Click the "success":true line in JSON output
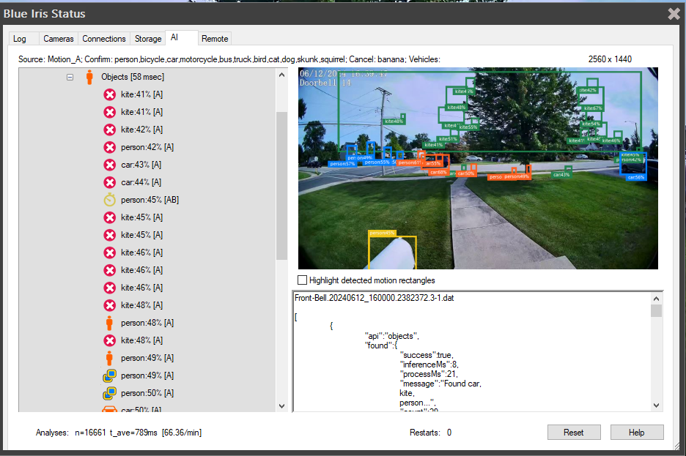This screenshot has width=686, height=456. (427, 355)
